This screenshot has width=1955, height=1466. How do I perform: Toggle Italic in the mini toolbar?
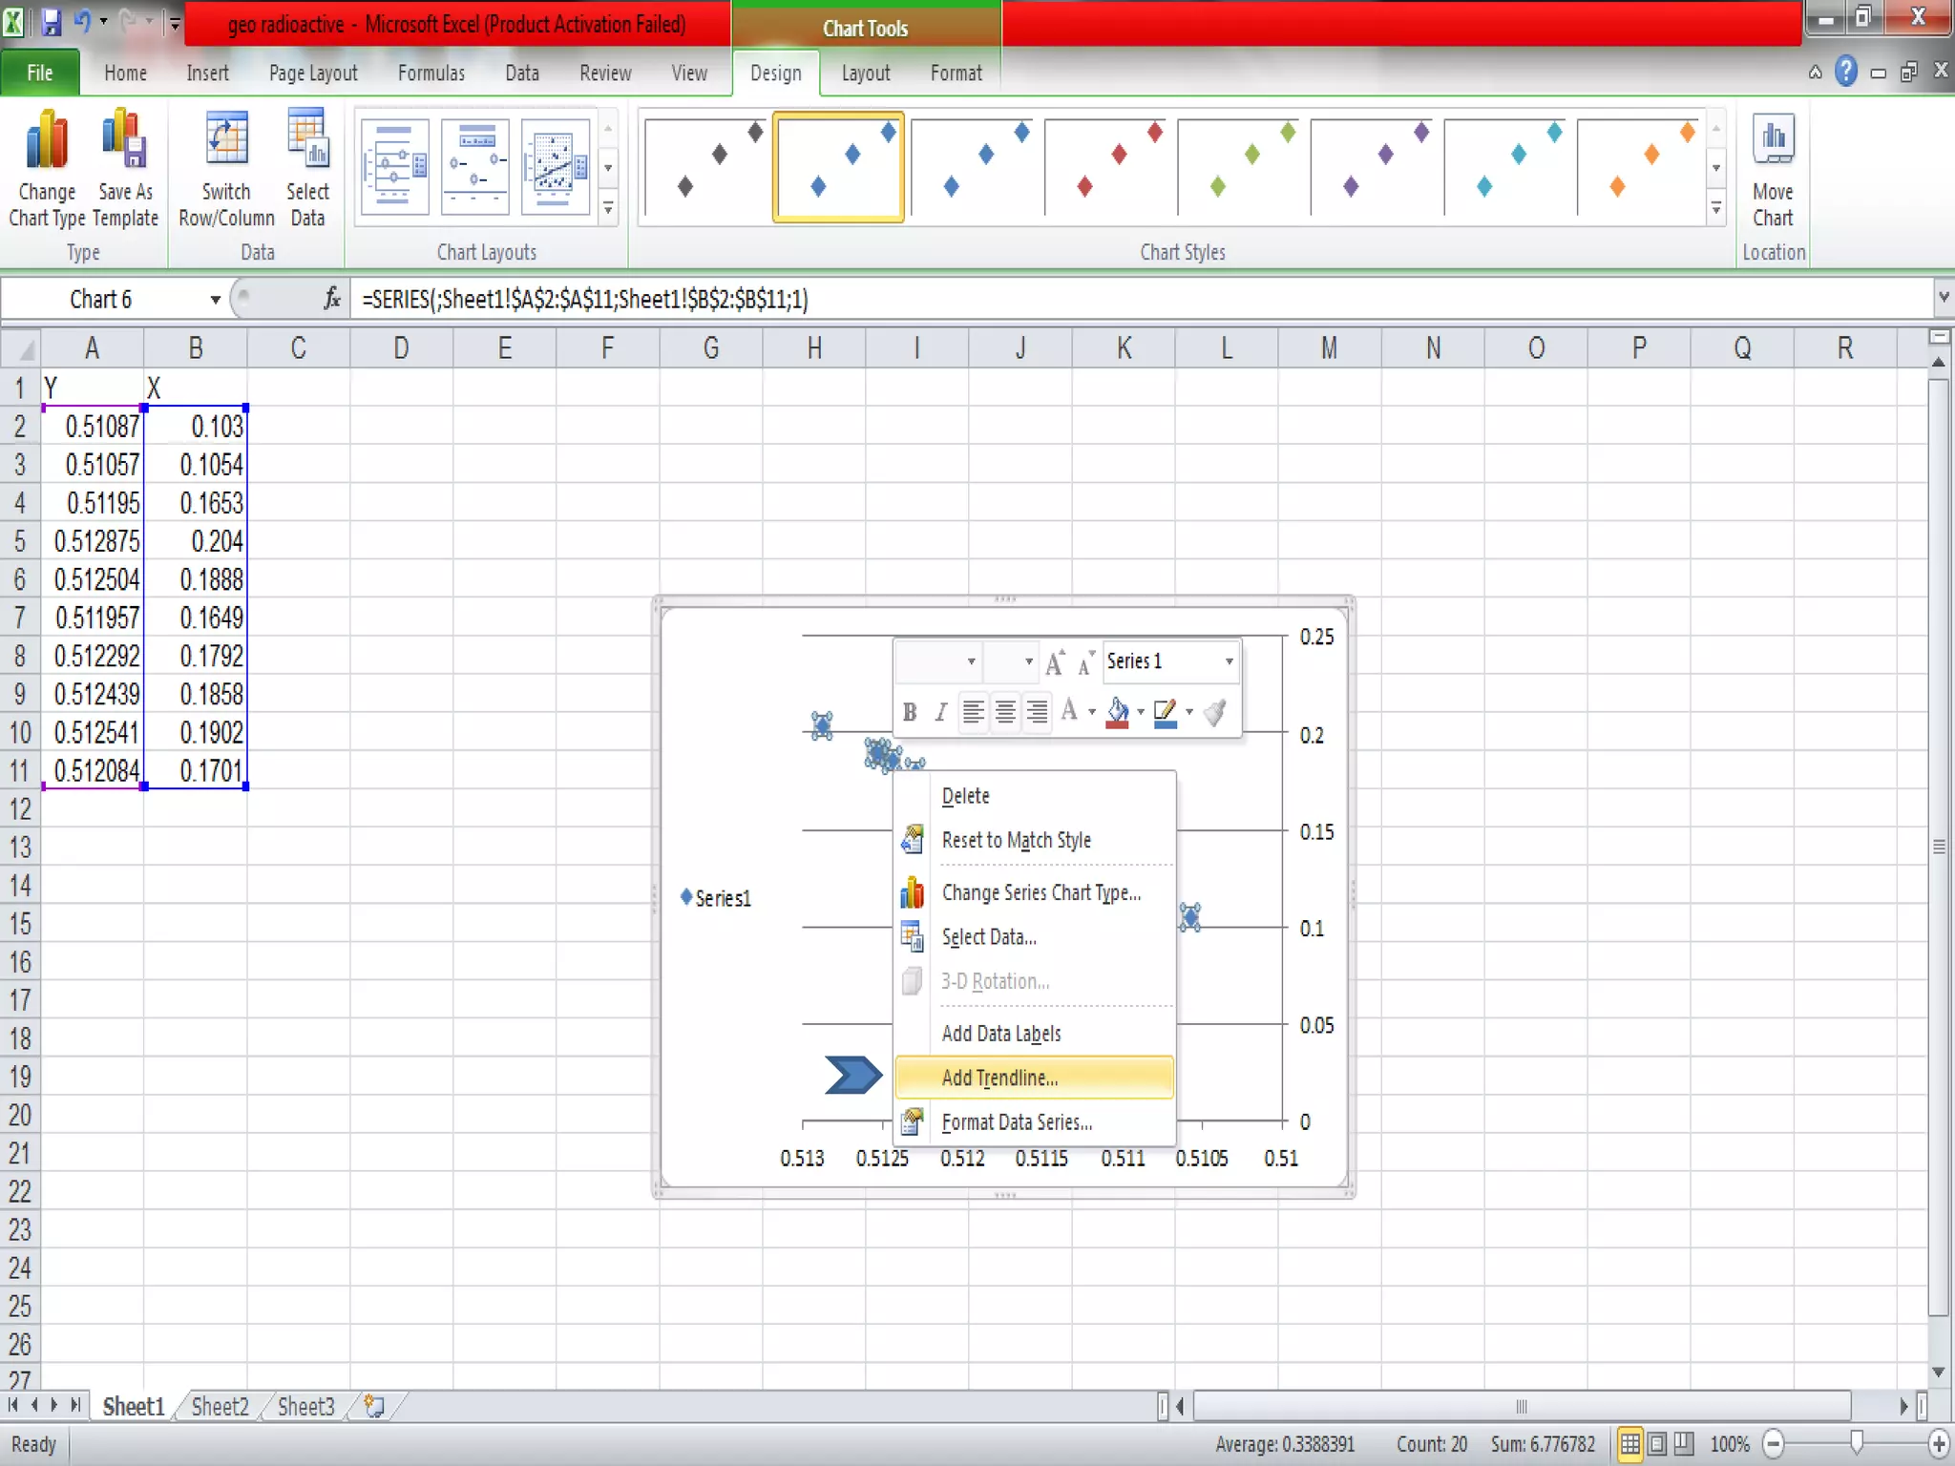940,712
